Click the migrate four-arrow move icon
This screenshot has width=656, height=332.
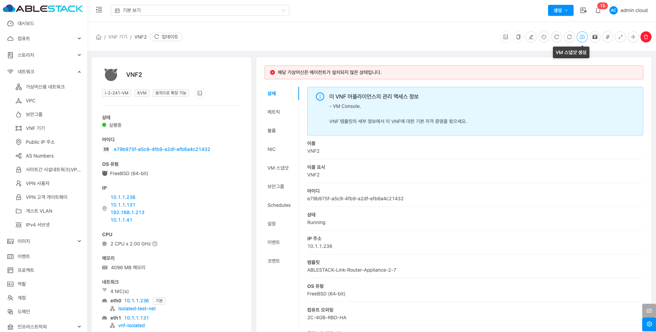[633, 37]
